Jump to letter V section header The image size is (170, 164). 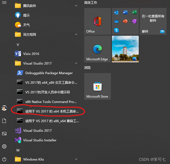(18, 45)
